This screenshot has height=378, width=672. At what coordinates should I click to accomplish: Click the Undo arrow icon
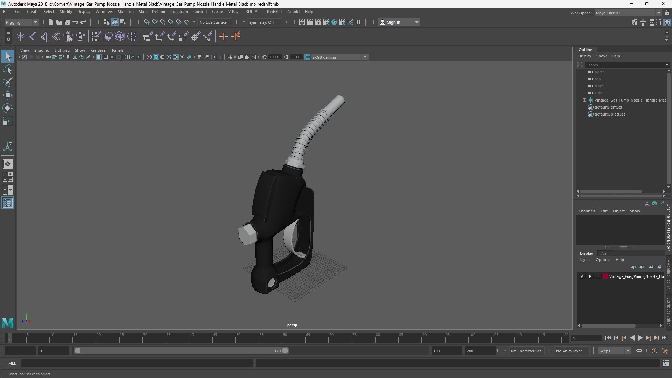tap(75, 22)
